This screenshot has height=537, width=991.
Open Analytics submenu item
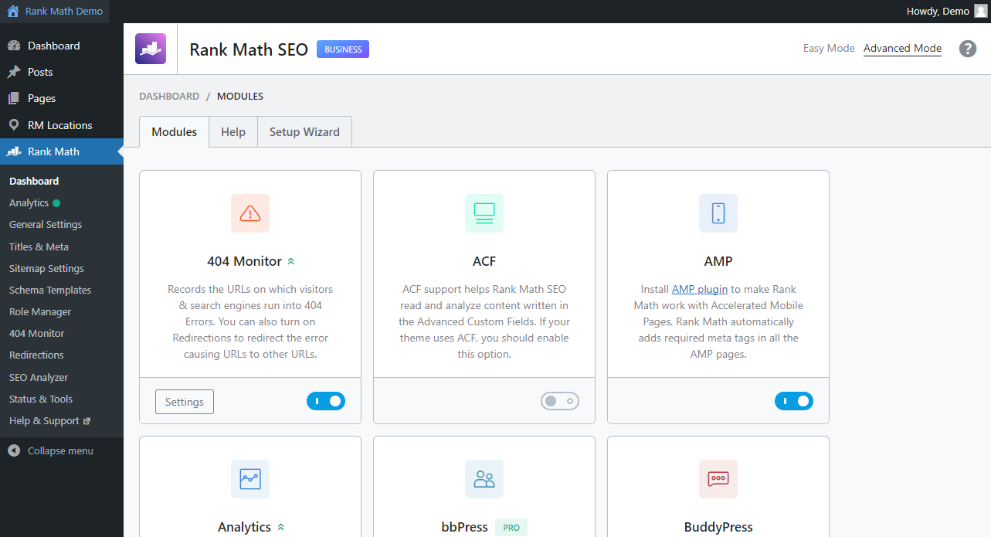29,202
